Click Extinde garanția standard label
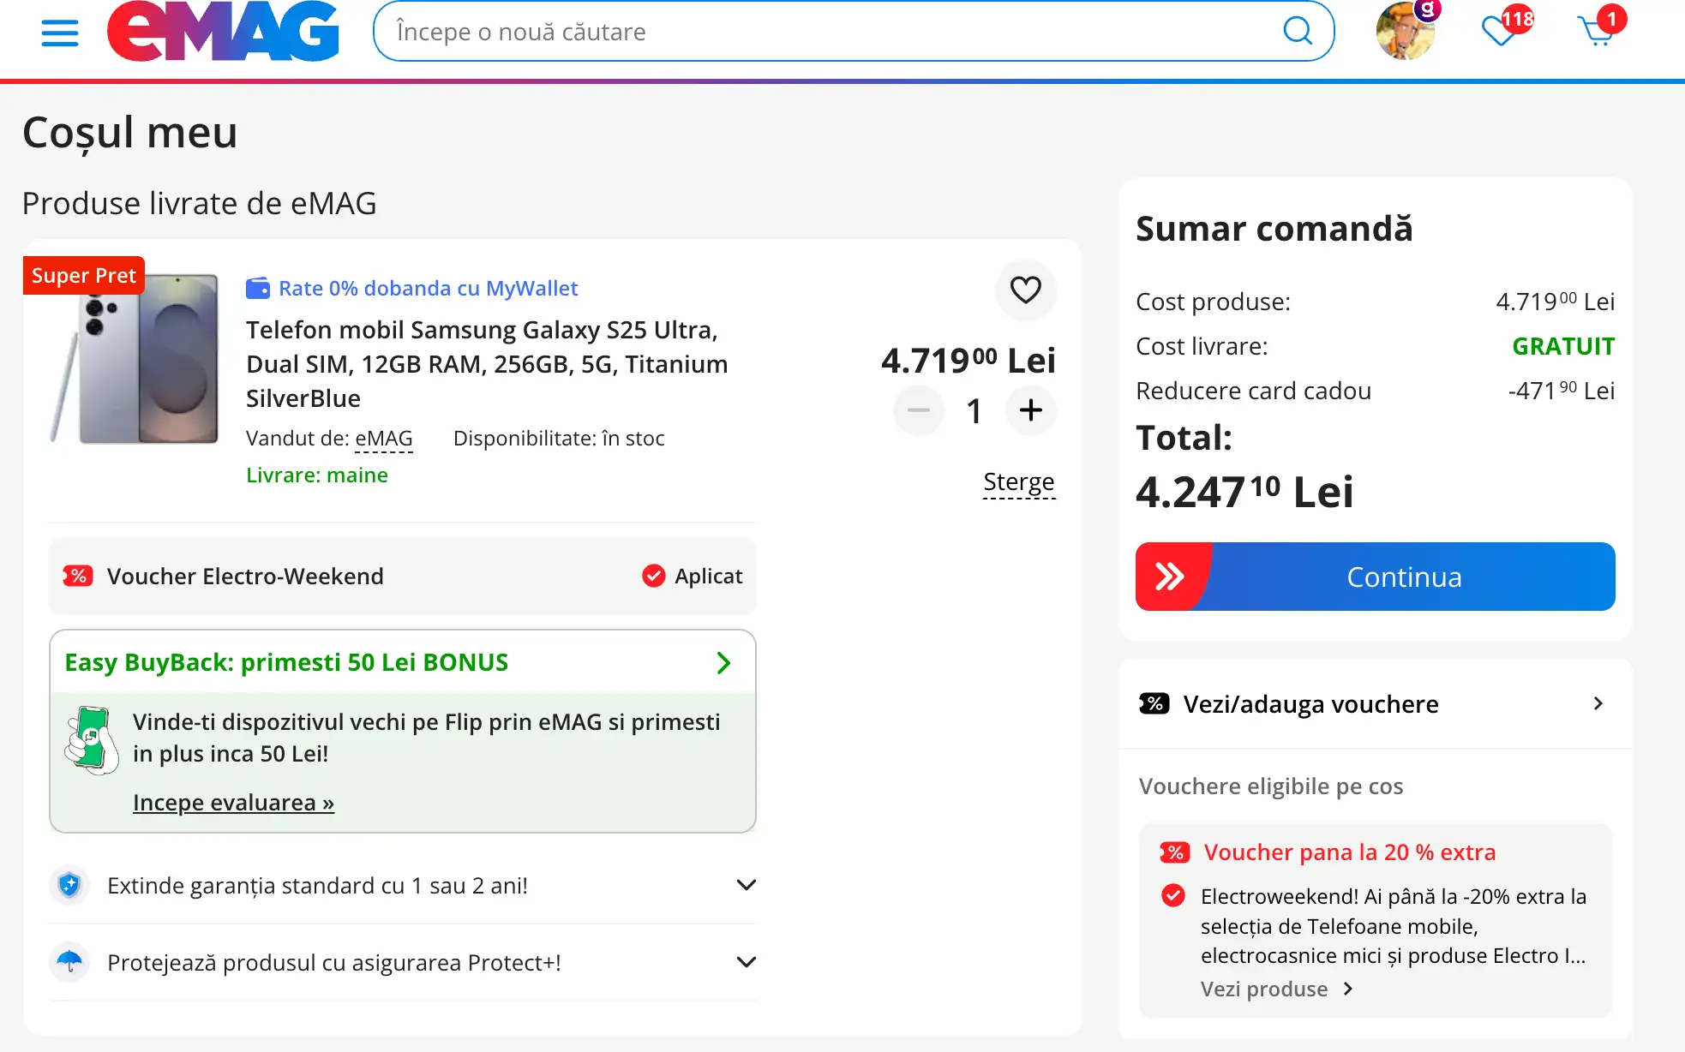Image resolution: width=1685 pixels, height=1052 pixels. [x=317, y=885]
